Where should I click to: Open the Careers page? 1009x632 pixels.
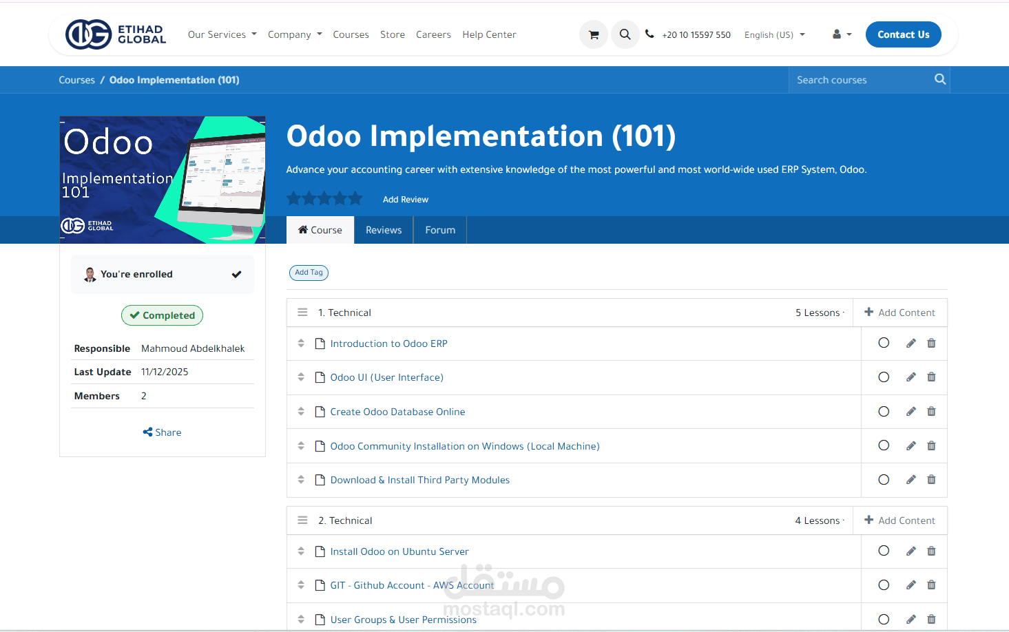click(433, 34)
